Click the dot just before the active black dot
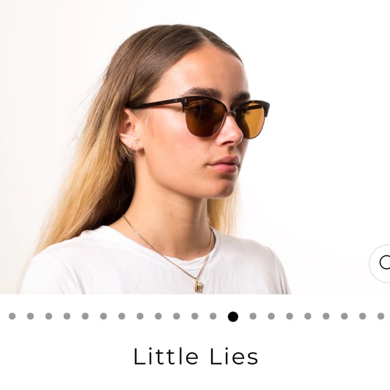The width and height of the screenshot is (390, 390). pos(213,316)
